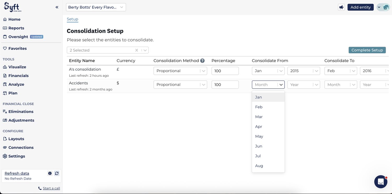The image size is (392, 194).
Task: Open the announcements megaphone icon
Action: click(341, 7)
